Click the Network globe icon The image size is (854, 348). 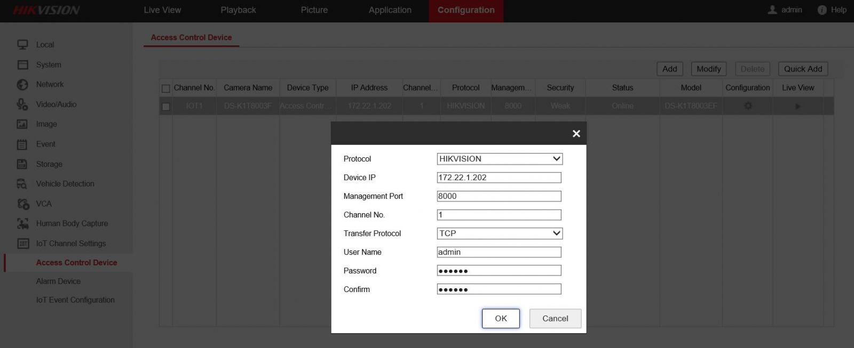click(x=22, y=85)
